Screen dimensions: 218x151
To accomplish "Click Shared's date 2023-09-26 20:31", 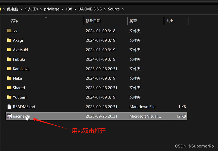I will click(101, 88).
